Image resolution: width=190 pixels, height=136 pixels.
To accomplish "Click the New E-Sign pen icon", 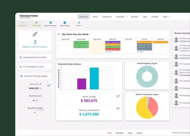I will tap(37, 23).
